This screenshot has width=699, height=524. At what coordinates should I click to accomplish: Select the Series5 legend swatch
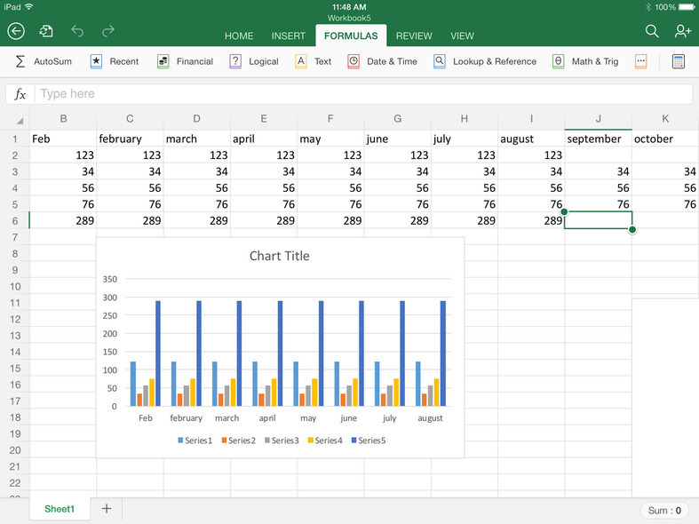[354, 441]
